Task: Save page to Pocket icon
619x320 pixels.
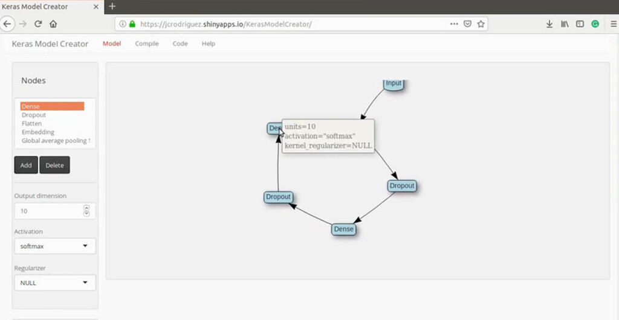Action: click(467, 24)
